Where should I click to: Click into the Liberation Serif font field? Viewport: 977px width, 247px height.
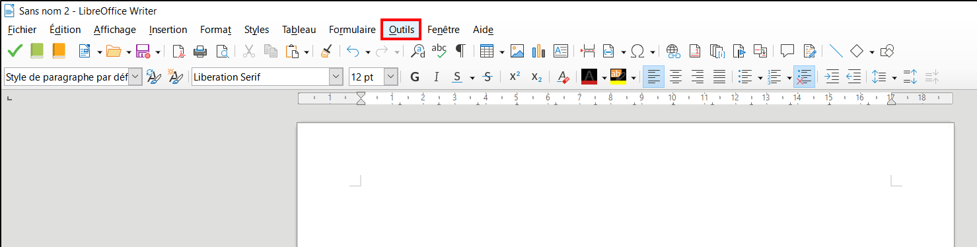click(x=260, y=77)
